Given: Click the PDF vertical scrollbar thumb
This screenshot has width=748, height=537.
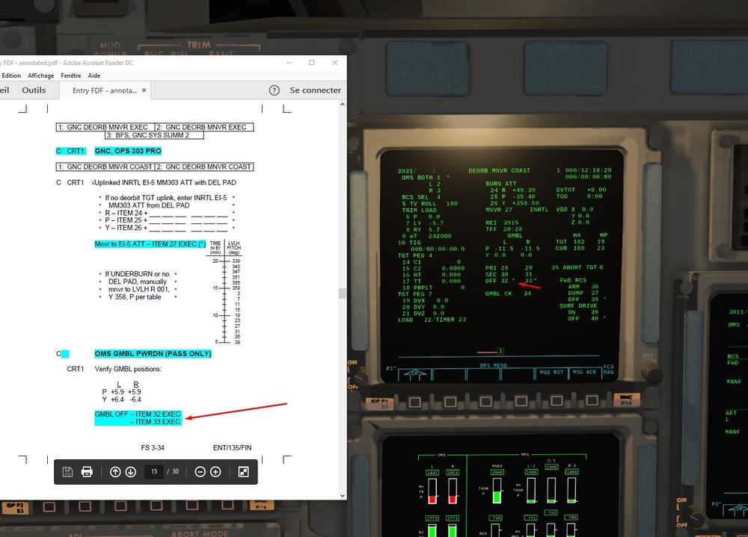Looking at the screenshot, I should tap(342, 293).
